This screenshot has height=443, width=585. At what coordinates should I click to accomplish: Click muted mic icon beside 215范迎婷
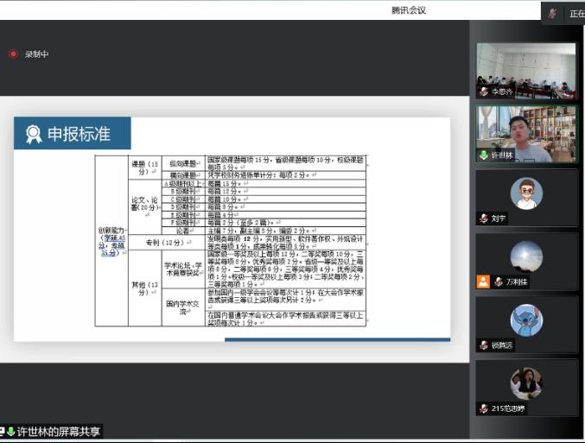click(x=484, y=408)
